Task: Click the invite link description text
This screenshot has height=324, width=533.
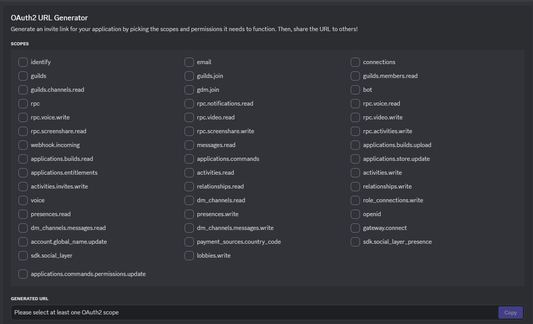Action: pyautogui.click(x=184, y=29)
